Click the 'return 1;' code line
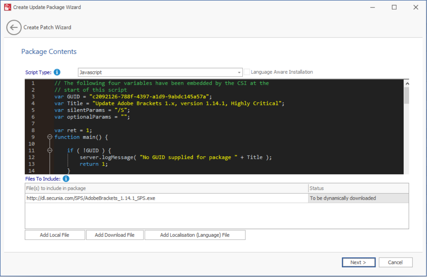 94,164
